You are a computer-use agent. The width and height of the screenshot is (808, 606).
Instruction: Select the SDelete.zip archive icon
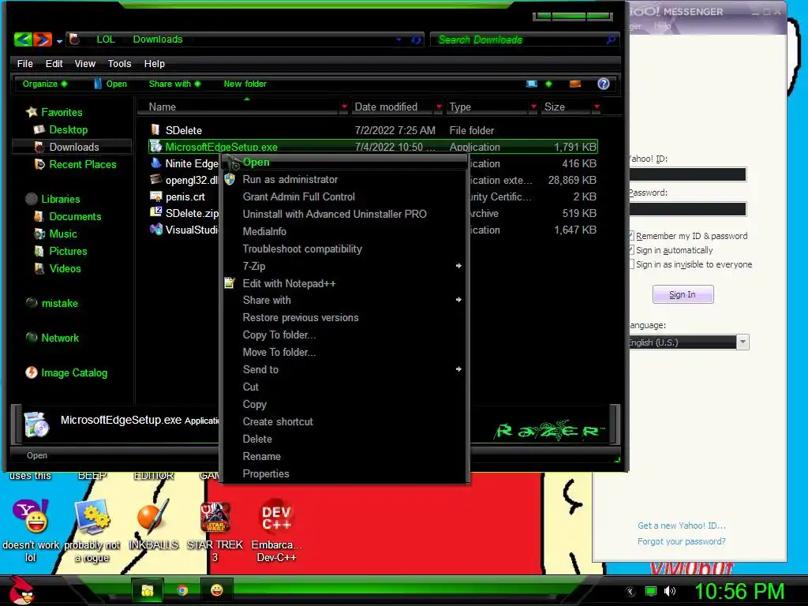[x=155, y=213]
